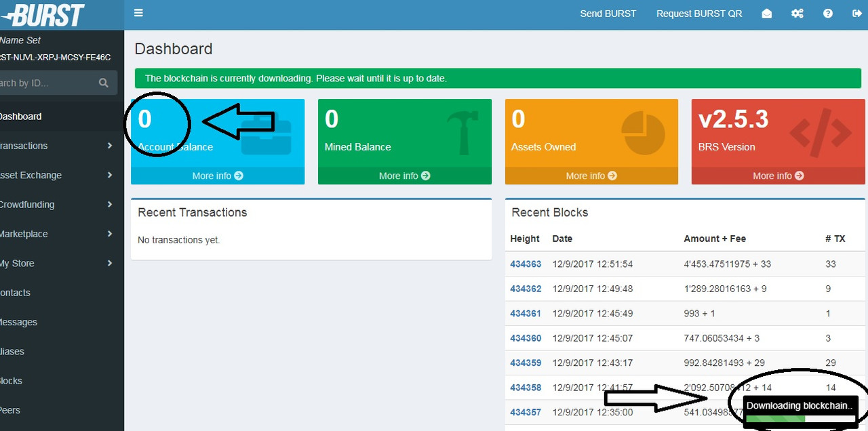Image resolution: width=868 pixels, height=431 pixels.
Task: Click the Amount + Fee column header
Action: [715, 239]
